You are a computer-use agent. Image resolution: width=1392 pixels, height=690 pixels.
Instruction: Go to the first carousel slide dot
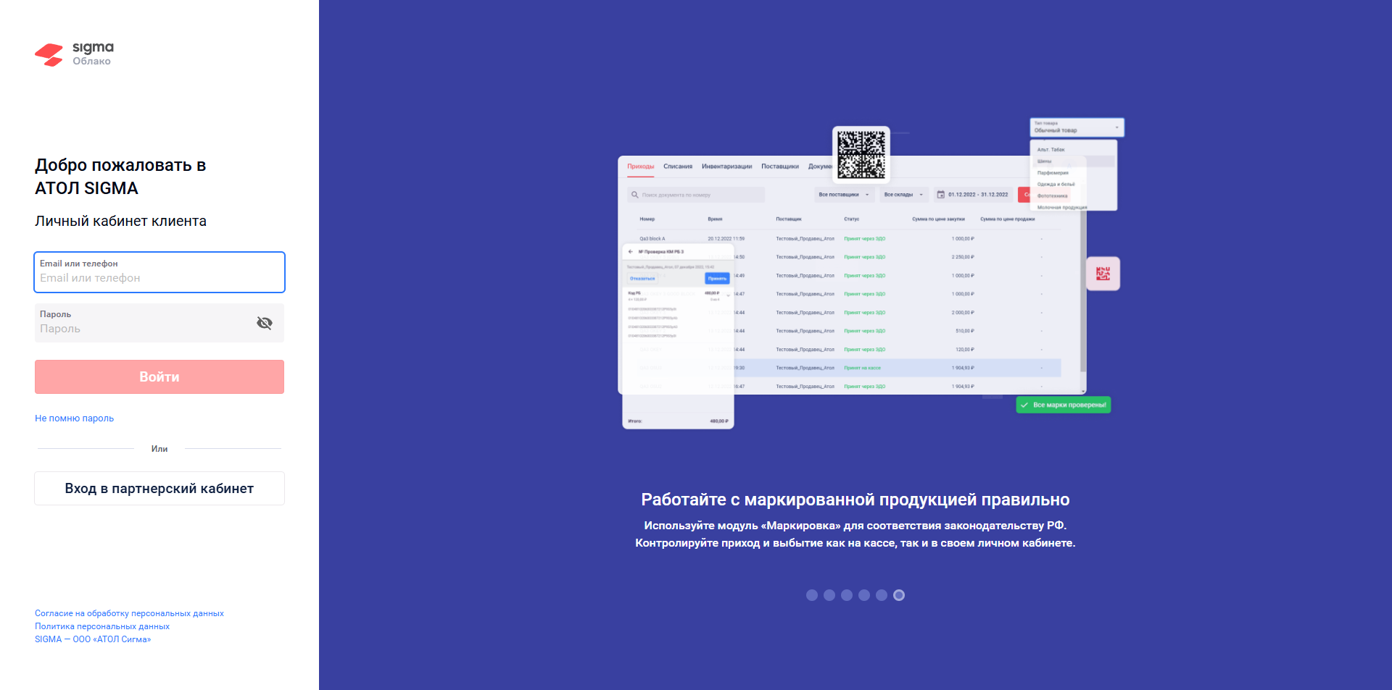click(812, 595)
